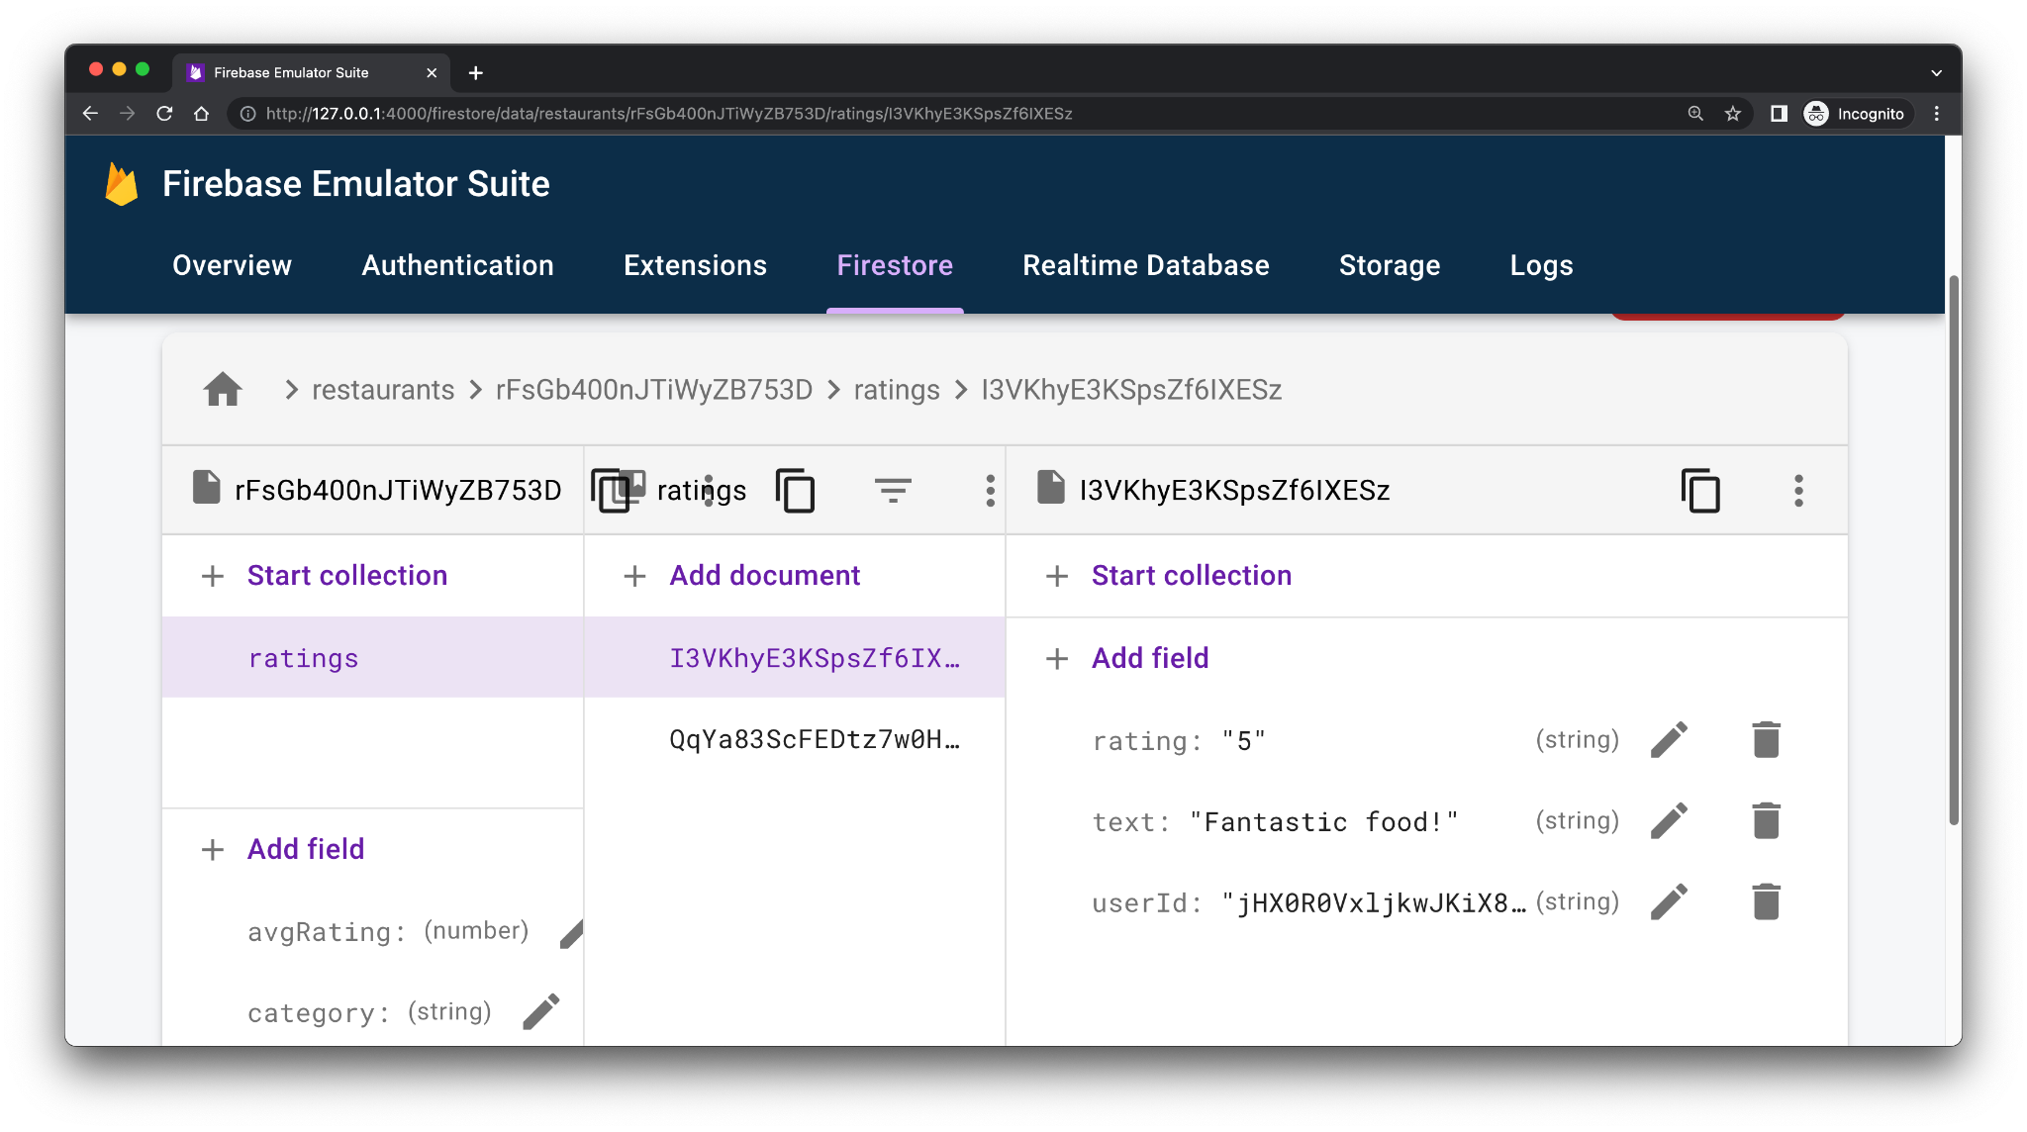The width and height of the screenshot is (2027, 1132).
Task: Click document QqYa83ScFEDtz7w0H in list
Action: click(x=813, y=738)
